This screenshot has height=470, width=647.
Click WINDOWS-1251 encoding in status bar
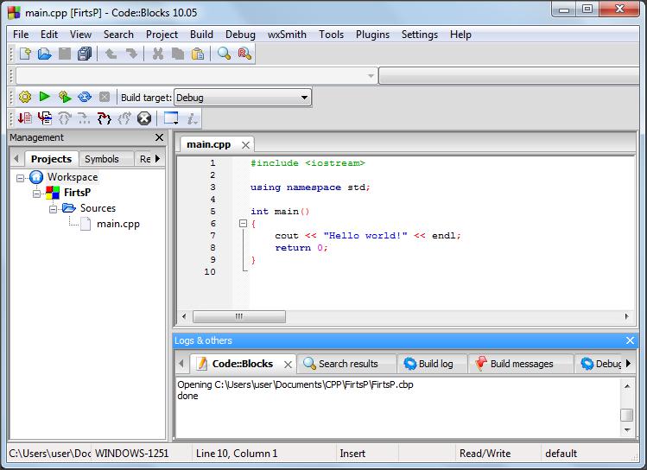tap(131, 454)
